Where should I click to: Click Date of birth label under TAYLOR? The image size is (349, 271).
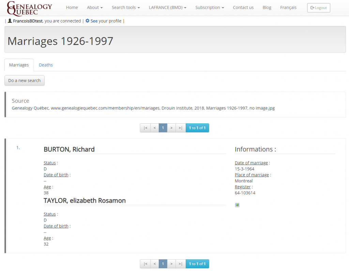[x=56, y=226]
